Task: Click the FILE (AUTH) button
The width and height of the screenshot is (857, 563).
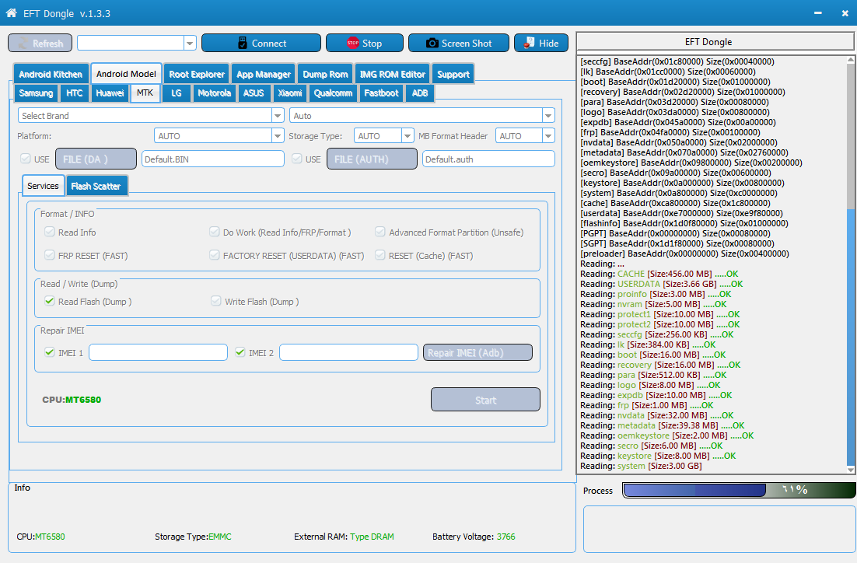Action: (373, 159)
